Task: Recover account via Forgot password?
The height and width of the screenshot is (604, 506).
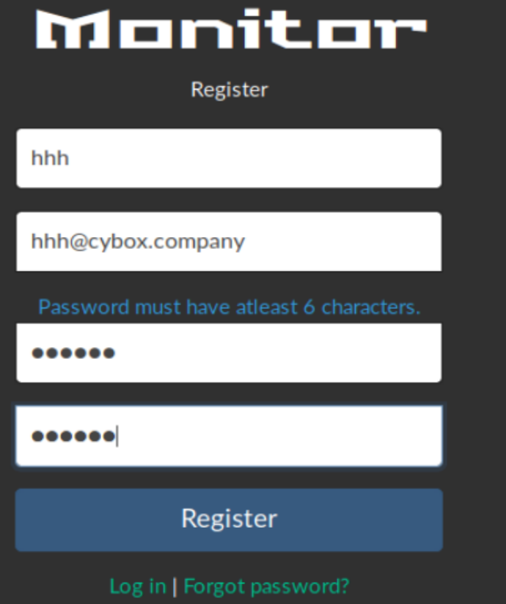Action: 266,586
